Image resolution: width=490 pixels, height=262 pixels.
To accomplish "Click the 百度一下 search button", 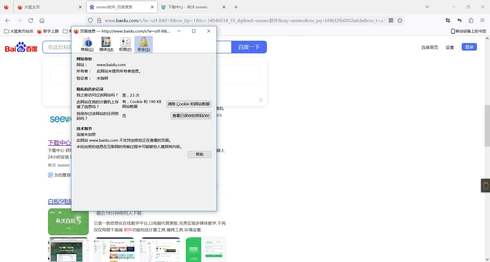I will click(x=249, y=47).
